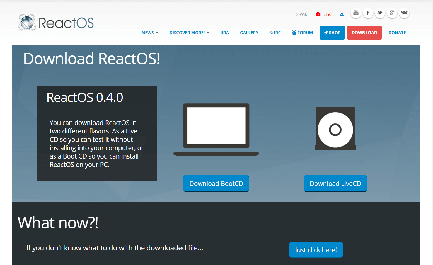The image size is (433, 265).
Task: Navigate to the JIRA menu item
Action: [224, 33]
